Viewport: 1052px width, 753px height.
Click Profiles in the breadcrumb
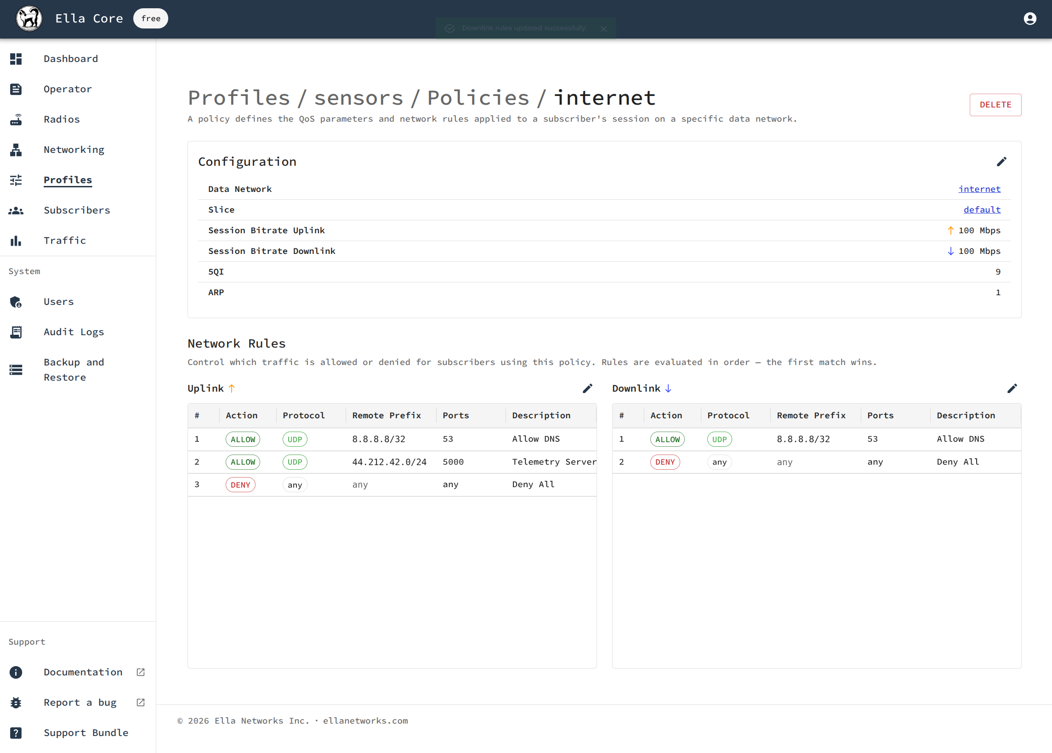coord(239,98)
